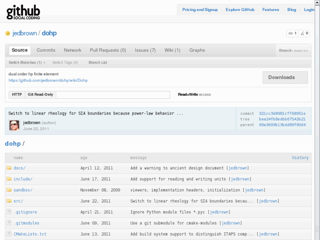Click the CMakeLists.txt file icon
This screenshot has height=240, width=320.
tap(9, 234)
